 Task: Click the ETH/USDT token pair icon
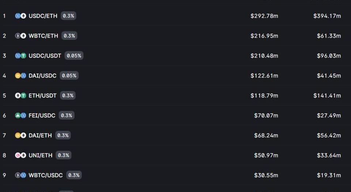coord(20,95)
